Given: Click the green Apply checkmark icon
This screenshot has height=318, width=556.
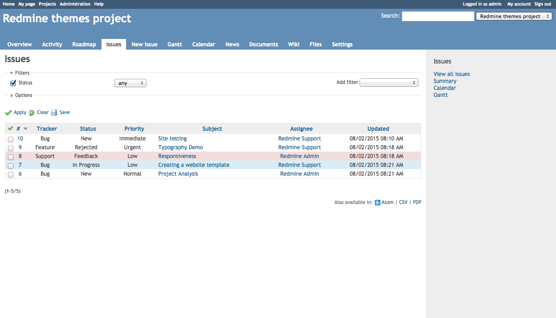Looking at the screenshot, I should coord(8,113).
